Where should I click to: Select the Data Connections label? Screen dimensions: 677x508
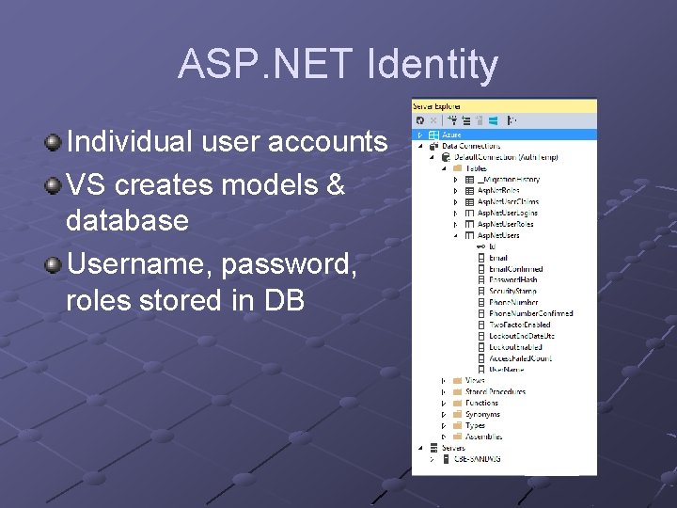click(471, 146)
